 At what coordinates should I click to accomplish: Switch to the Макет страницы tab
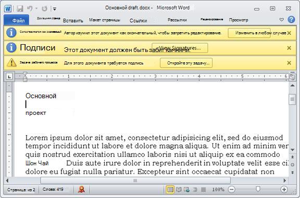click(x=105, y=20)
